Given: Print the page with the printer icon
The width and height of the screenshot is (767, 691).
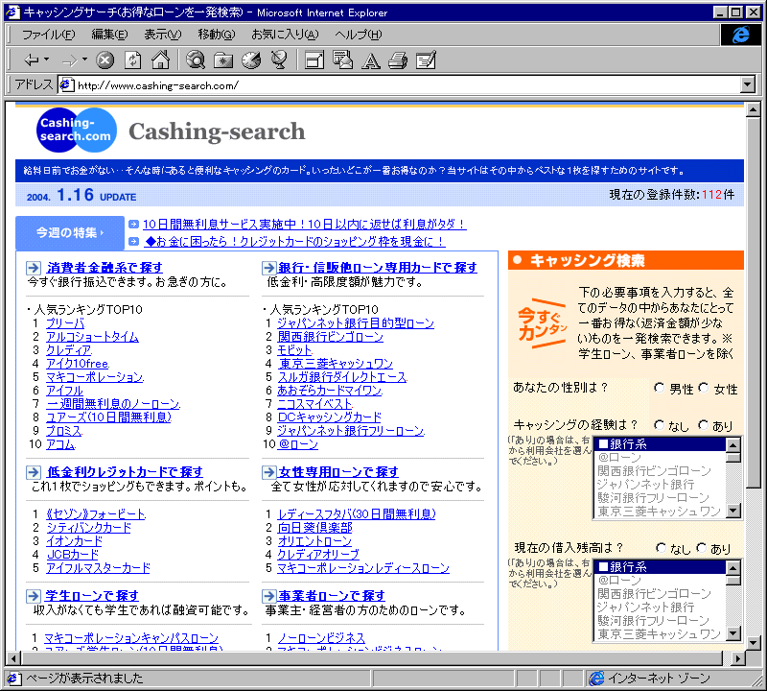Looking at the screenshot, I should (398, 60).
